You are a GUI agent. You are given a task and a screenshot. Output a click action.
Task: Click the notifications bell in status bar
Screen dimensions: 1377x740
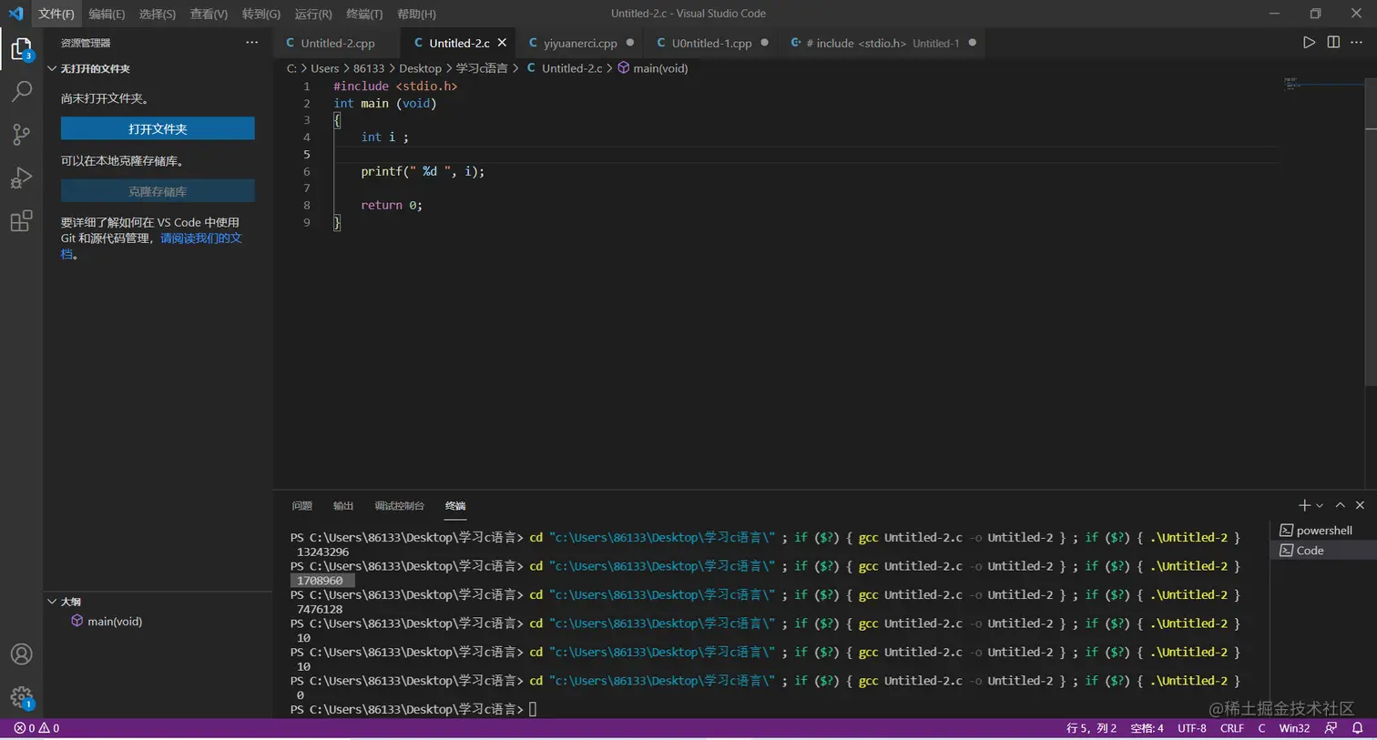tap(1357, 728)
